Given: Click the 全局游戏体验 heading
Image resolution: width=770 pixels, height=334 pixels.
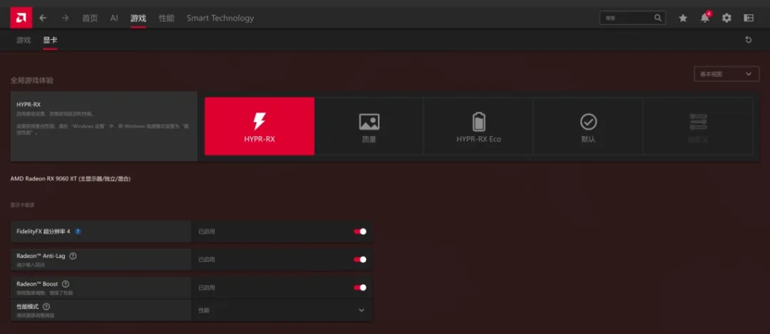Looking at the screenshot, I should coord(32,80).
